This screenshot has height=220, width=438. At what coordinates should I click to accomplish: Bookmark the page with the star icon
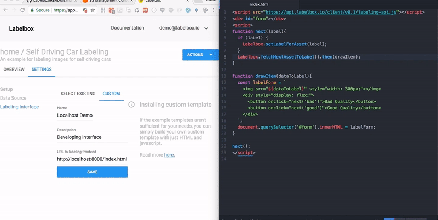coord(93,10)
